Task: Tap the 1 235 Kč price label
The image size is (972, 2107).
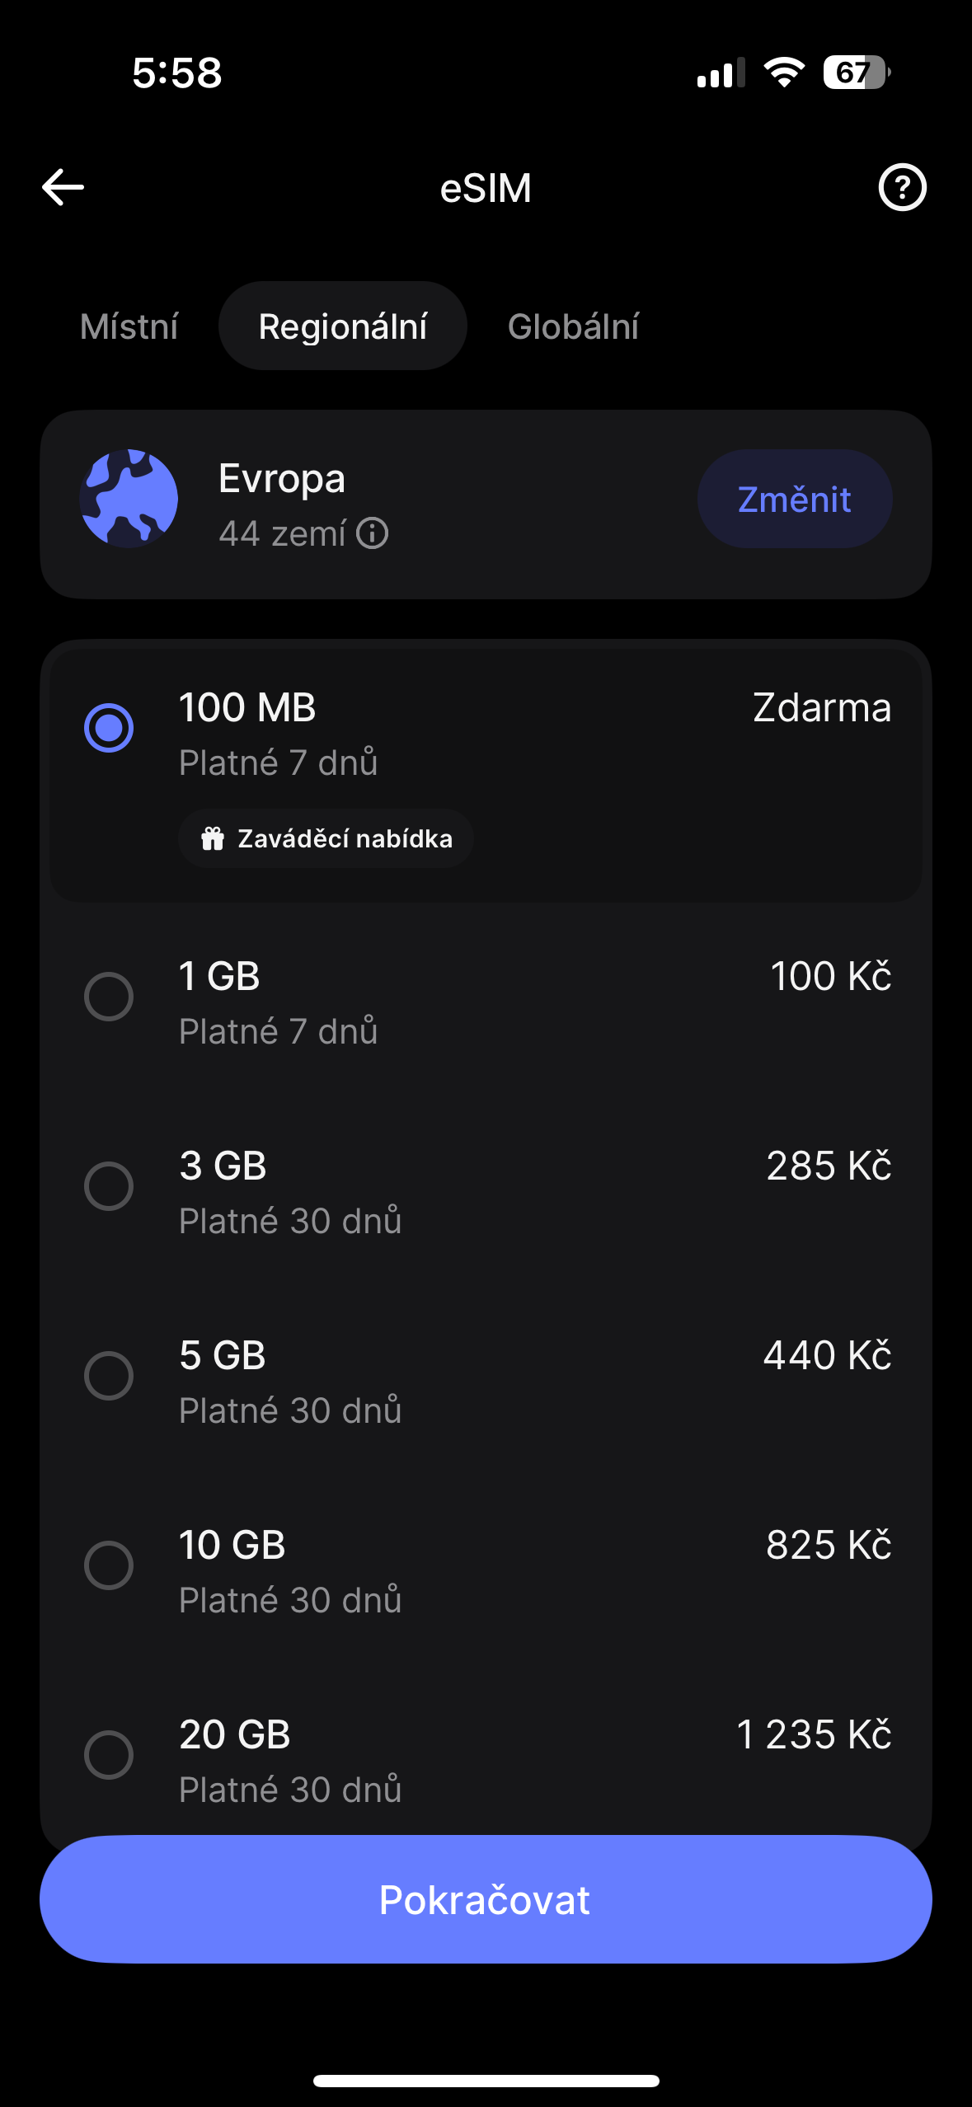Action: point(814,1734)
